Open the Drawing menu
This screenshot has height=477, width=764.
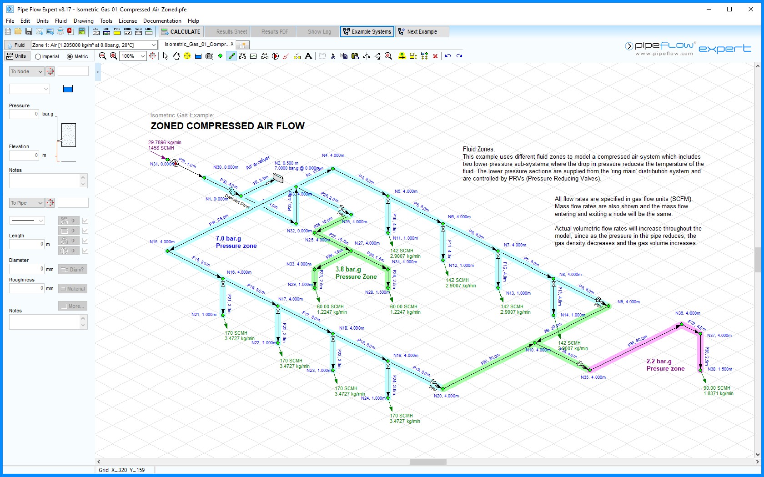[84, 21]
